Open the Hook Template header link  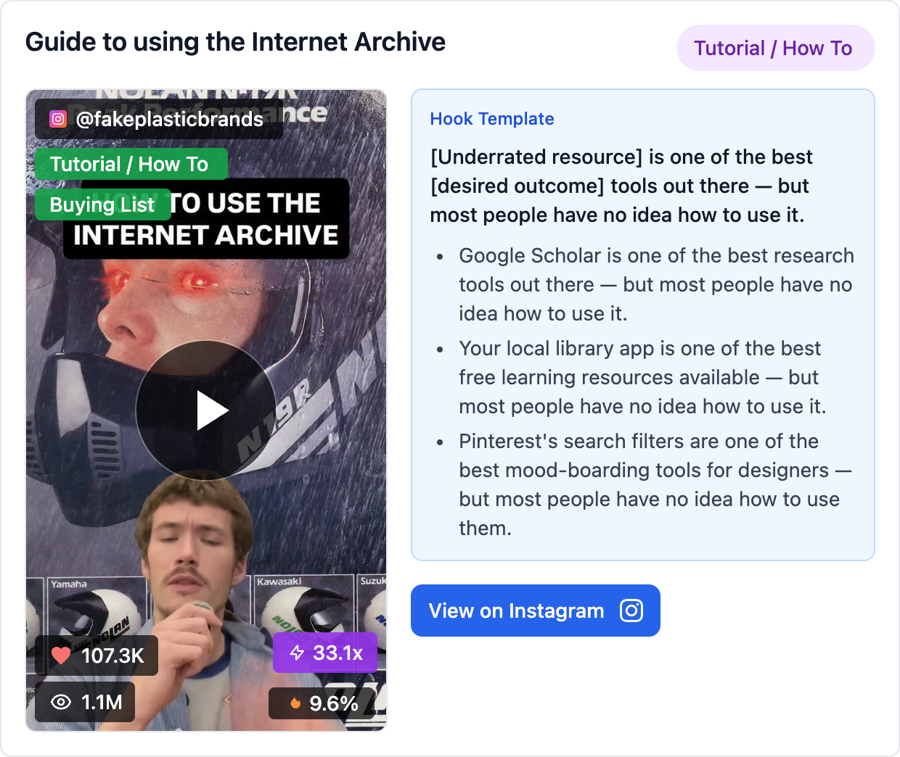tap(492, 119)
